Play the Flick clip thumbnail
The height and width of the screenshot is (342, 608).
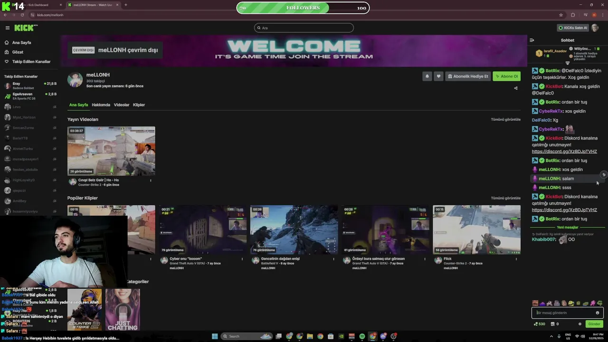coord(476,230)
